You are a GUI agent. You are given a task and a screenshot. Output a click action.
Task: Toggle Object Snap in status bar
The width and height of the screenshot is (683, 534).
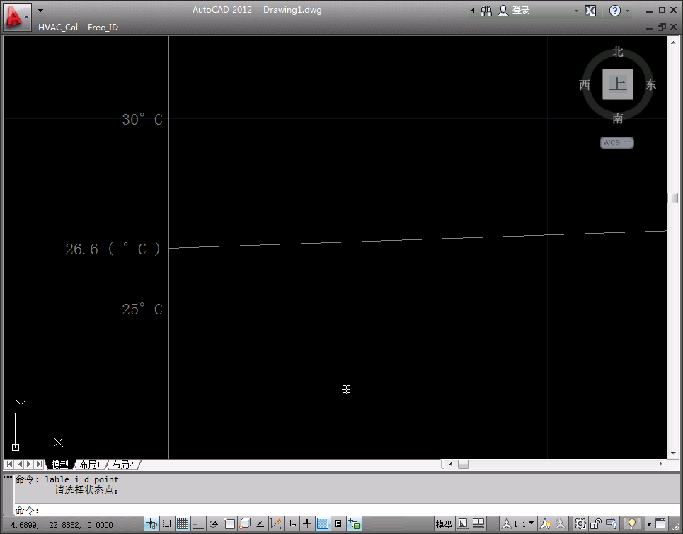(229, 523)
